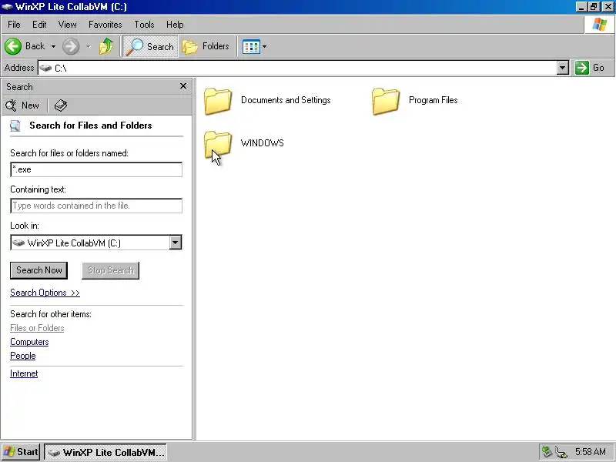The height and width of the screenshot is (462, 616).
Task: Click the Computers search link
Action: (x=29, y=342)
